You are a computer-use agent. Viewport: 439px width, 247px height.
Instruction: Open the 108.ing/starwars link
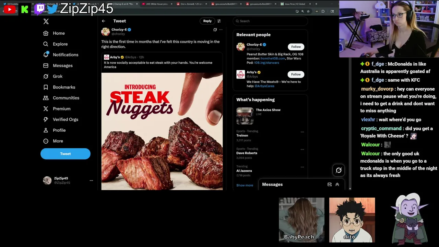[266, 63]
